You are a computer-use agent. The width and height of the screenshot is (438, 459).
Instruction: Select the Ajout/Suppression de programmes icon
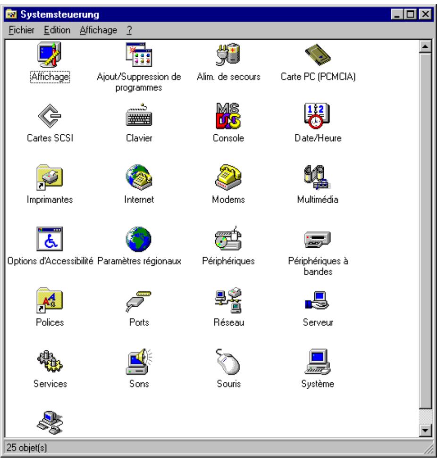point(139,55)
